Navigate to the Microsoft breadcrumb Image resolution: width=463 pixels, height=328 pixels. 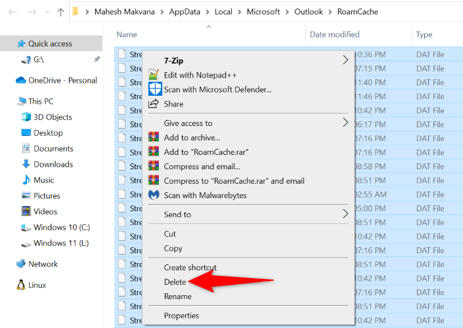pos(263,12)
